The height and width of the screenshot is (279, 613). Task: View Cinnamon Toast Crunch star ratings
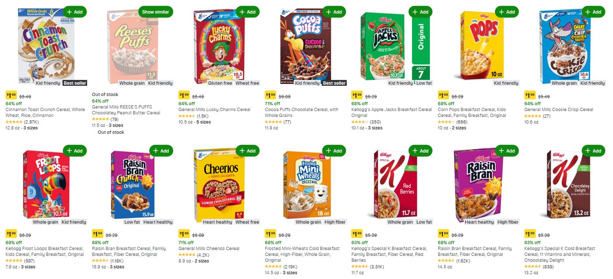coord(14,122)
